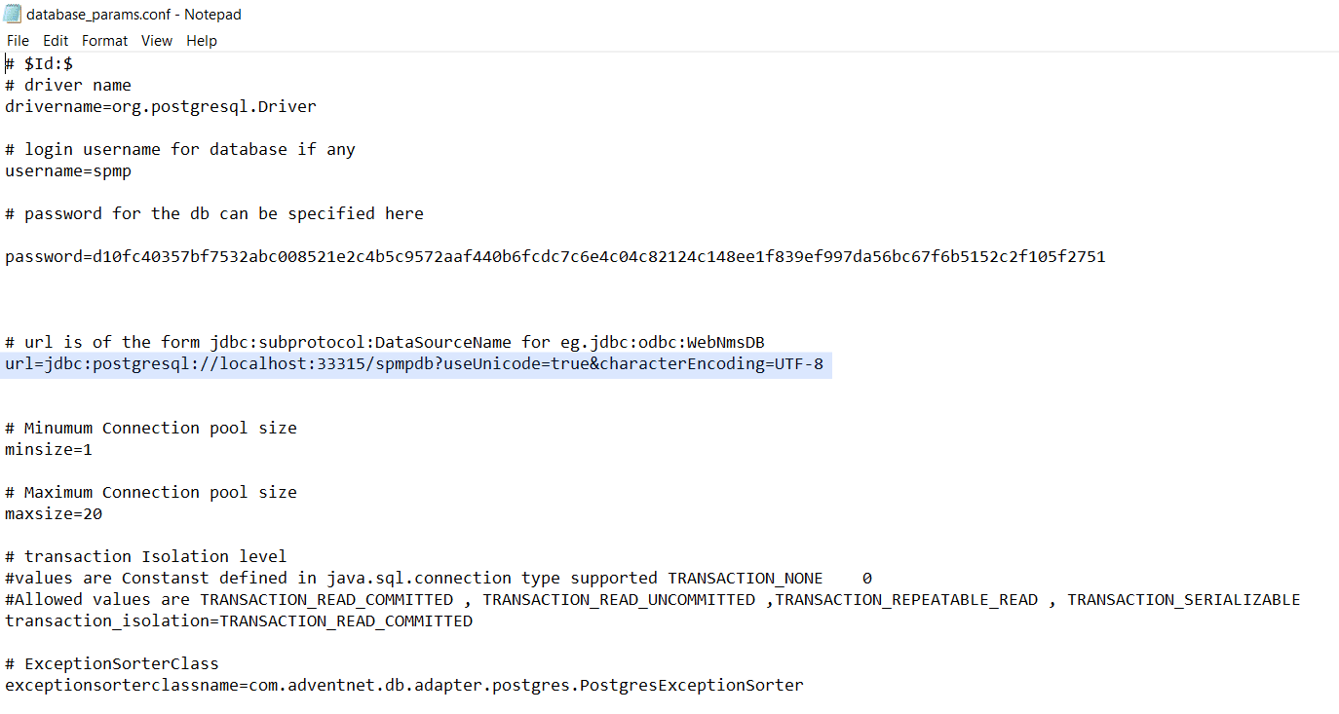Click inside the long password hash line
Screen dimensions: 1339x714
(555, 257)
